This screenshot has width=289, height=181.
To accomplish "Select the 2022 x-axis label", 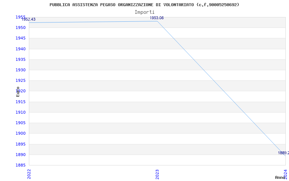I will (x=29, y=174).
